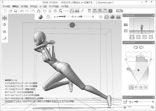Reset the パース slider value
Image resolution: width=156 pixels, height=111 pixels.
pos(93,17)
